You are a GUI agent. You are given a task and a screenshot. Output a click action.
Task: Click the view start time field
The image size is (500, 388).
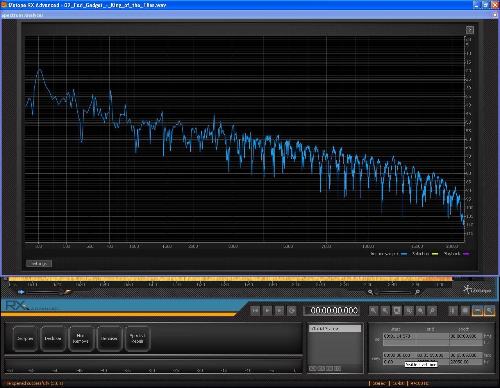click(x=399, y=355)
